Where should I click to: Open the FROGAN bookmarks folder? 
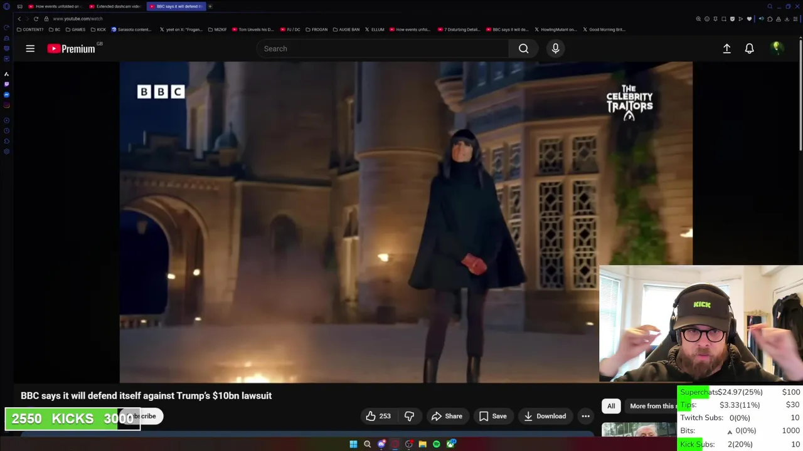(x=317, y=29)
